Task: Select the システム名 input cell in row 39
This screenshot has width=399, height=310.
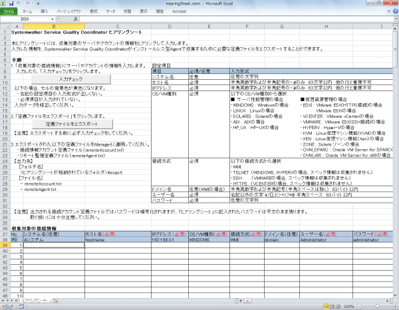Action: click(54, 245)
